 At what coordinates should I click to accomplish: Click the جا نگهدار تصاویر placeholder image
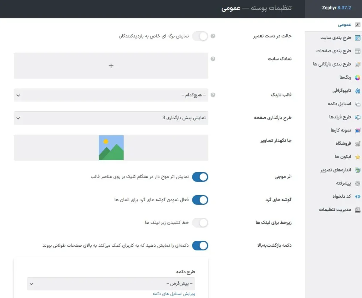[x=111, y=147]
